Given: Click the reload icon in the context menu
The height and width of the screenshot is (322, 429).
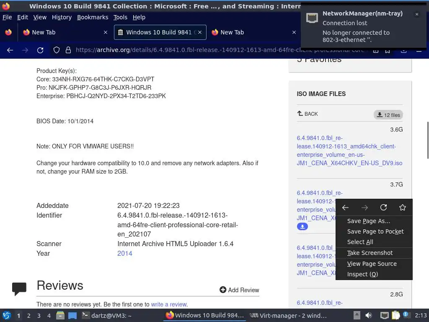Looking at the screenshot, I should click(x=384, y=208).
